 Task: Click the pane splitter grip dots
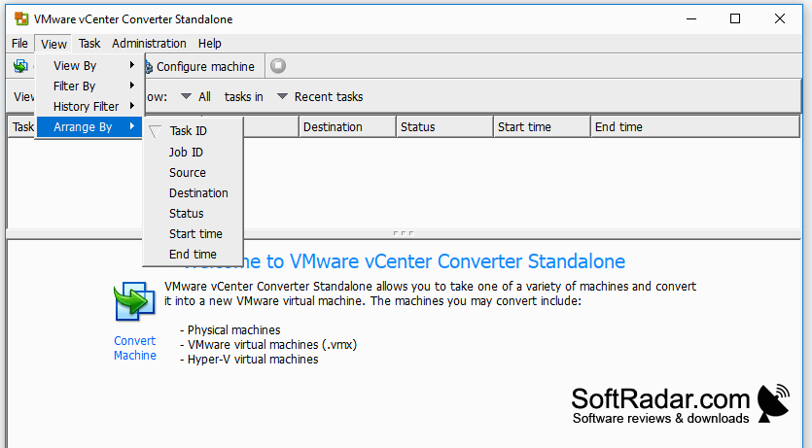(404, 233)
